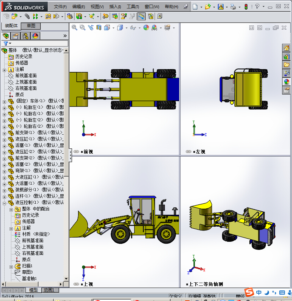292x301 pixels.
Task: Expand the 前支架<1> component
Action: [5, 134]
